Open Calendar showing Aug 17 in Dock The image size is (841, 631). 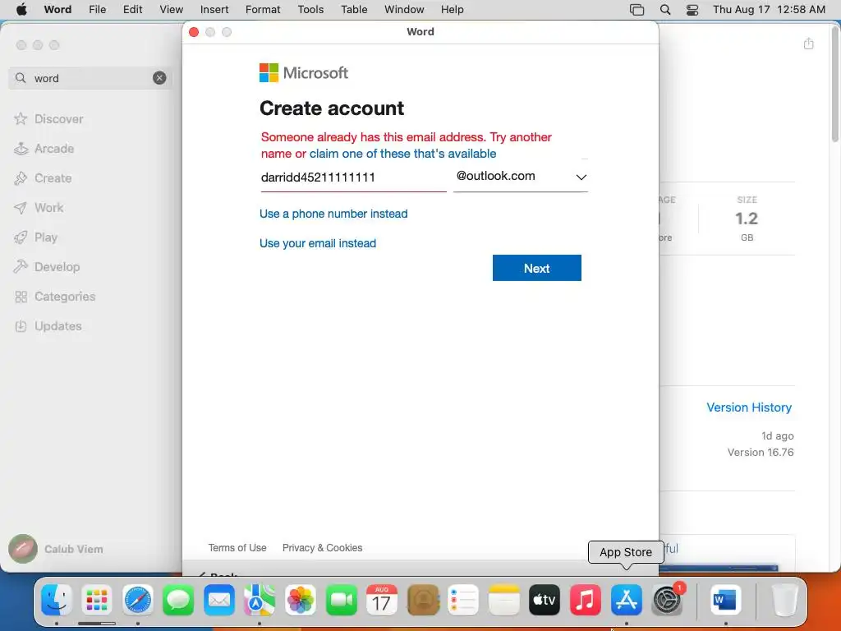pos(382,600)
